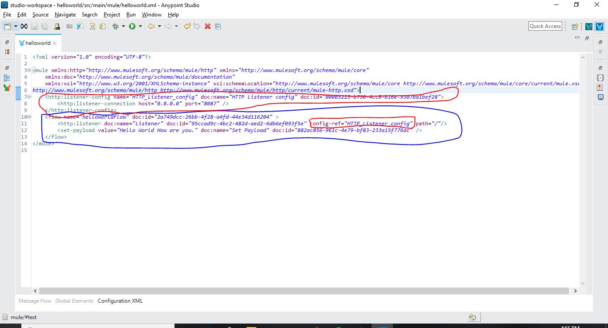This screenshot has height=328, width=608.
Task: Open the Run button dropdown arrow
Action: click(140, 27)
